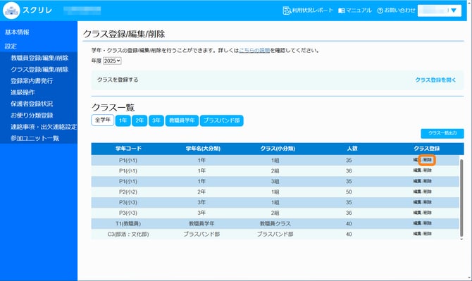Screen dimensions: 472x281
Task: Click the 学年名(大分類) column header
Action: pyautogui.click(x=203, y=149)
